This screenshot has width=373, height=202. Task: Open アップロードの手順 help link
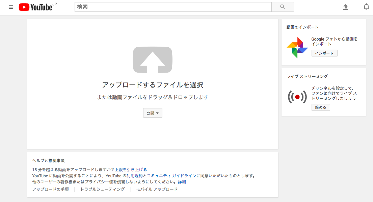(x=51, y=189)
